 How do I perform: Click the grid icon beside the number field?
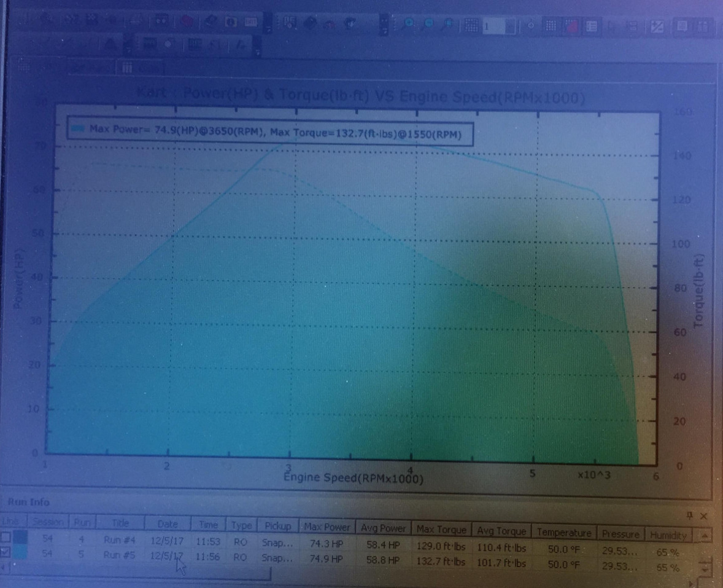(471, 26)
